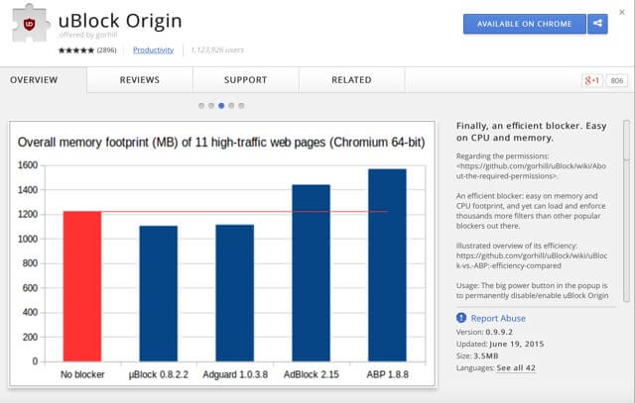Click the 'Usage: The big power button' paragraph
This screenshot has width=635, height=403.
point(532,291)
